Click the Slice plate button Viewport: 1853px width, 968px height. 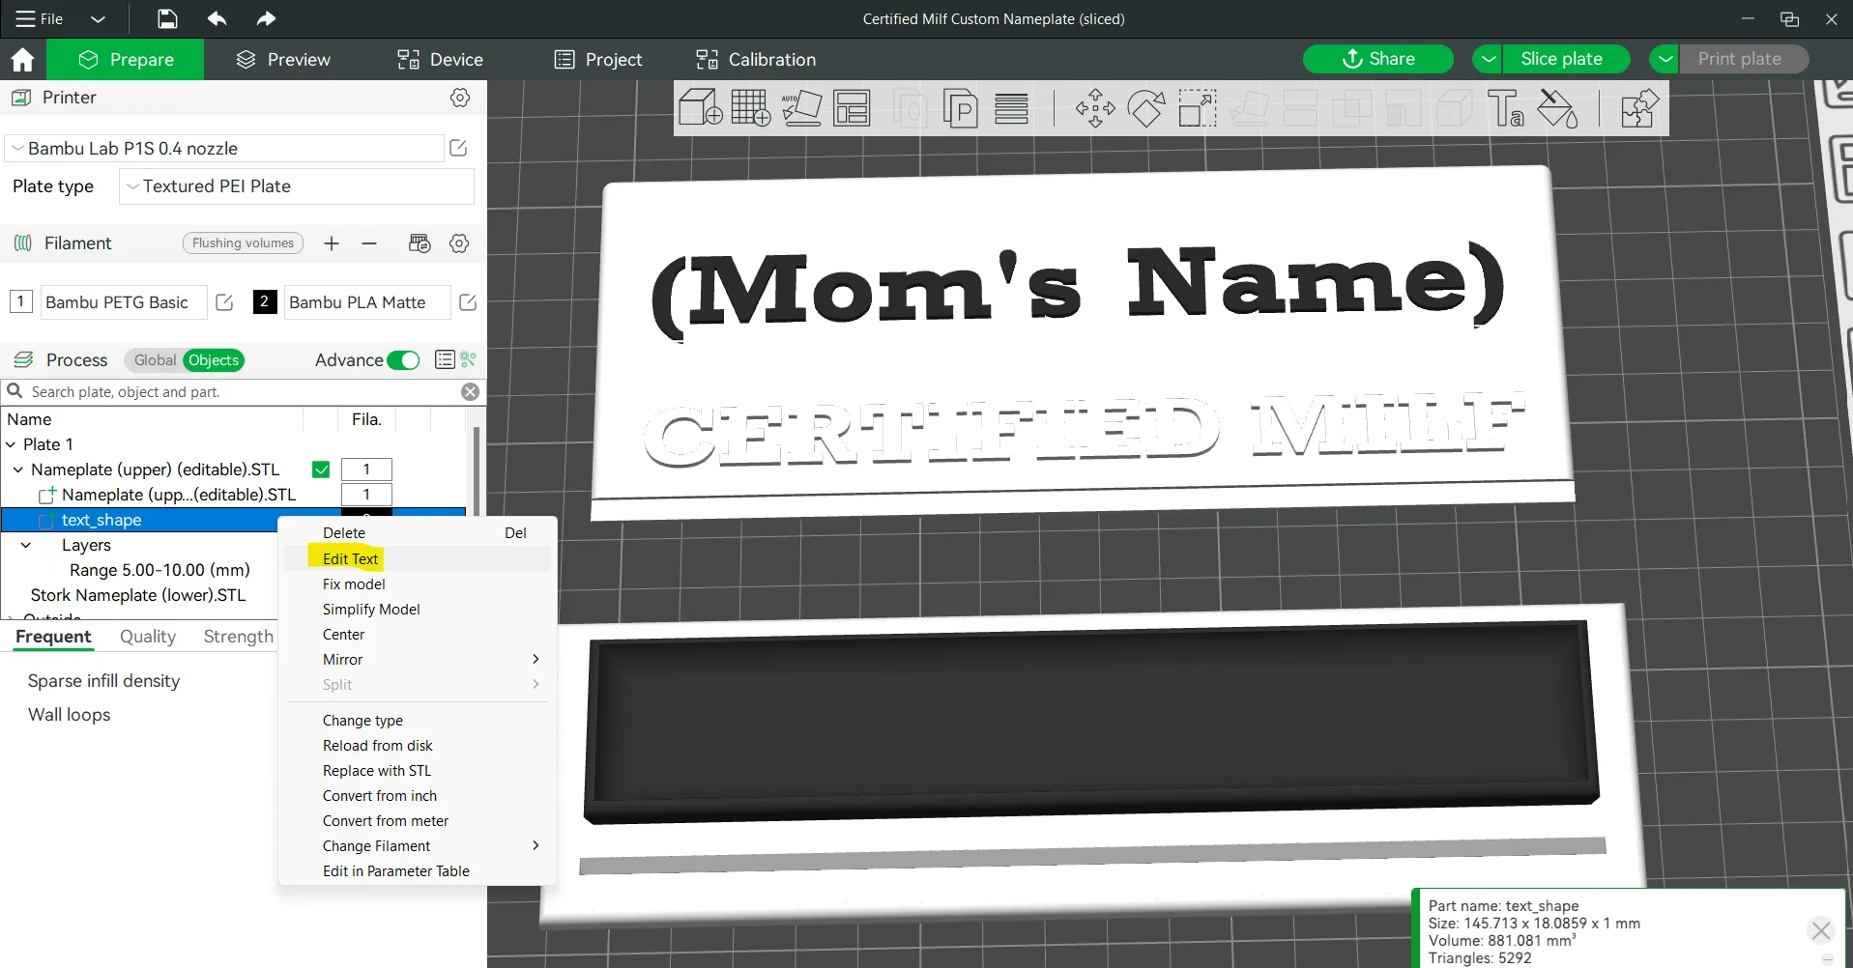click(1561, 59)
